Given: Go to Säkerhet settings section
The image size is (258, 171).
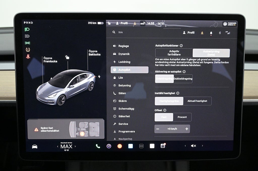Looking at the screenshot, I should (x=124, y=116).
